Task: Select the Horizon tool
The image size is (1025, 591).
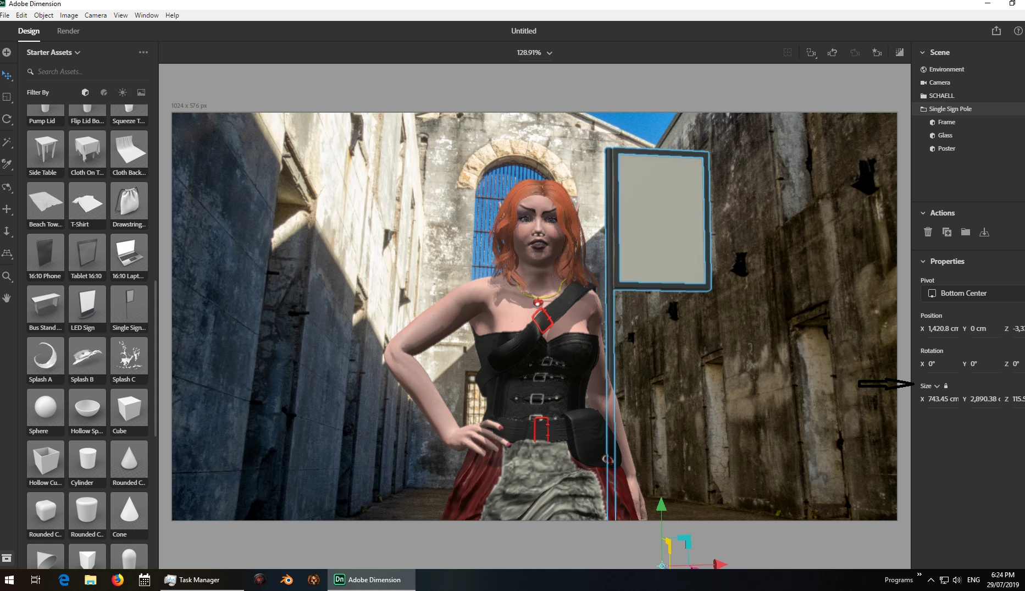Action: tap(7, 253)
